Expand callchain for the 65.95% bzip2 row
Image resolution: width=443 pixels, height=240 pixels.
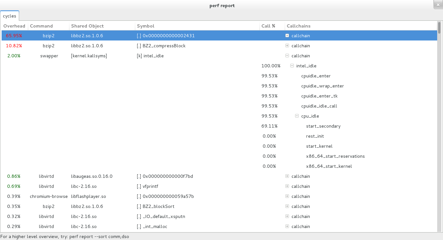click(x=287, y=36)
